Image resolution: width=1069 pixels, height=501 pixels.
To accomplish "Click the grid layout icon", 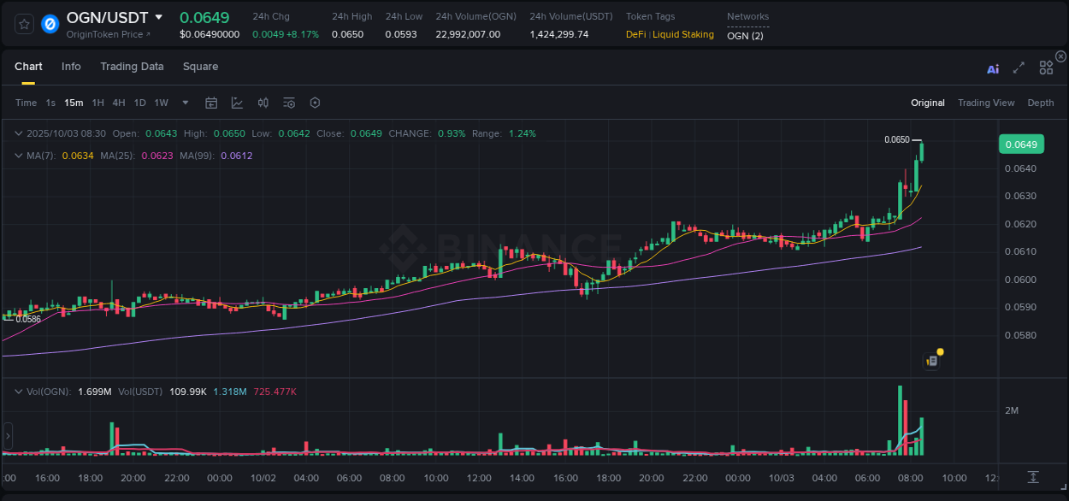I will pyautogui.click(x=1045, y=68).
